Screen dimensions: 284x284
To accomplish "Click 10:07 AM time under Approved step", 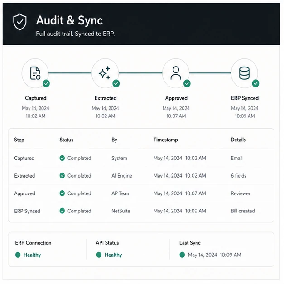I will pos(176,116).
